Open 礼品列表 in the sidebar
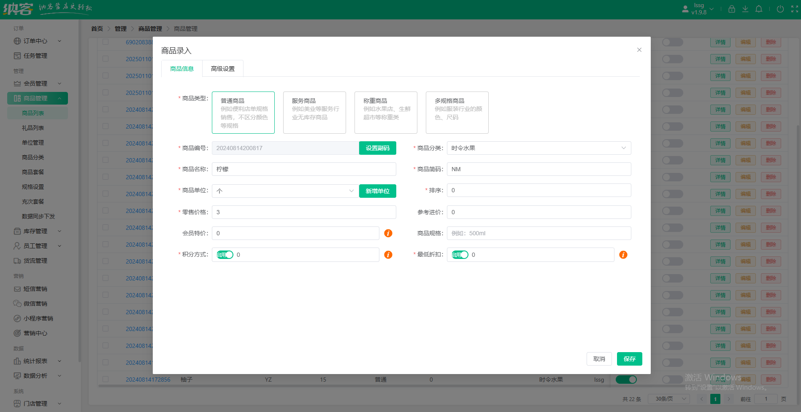Screen dimensions: 801x412 33,128
